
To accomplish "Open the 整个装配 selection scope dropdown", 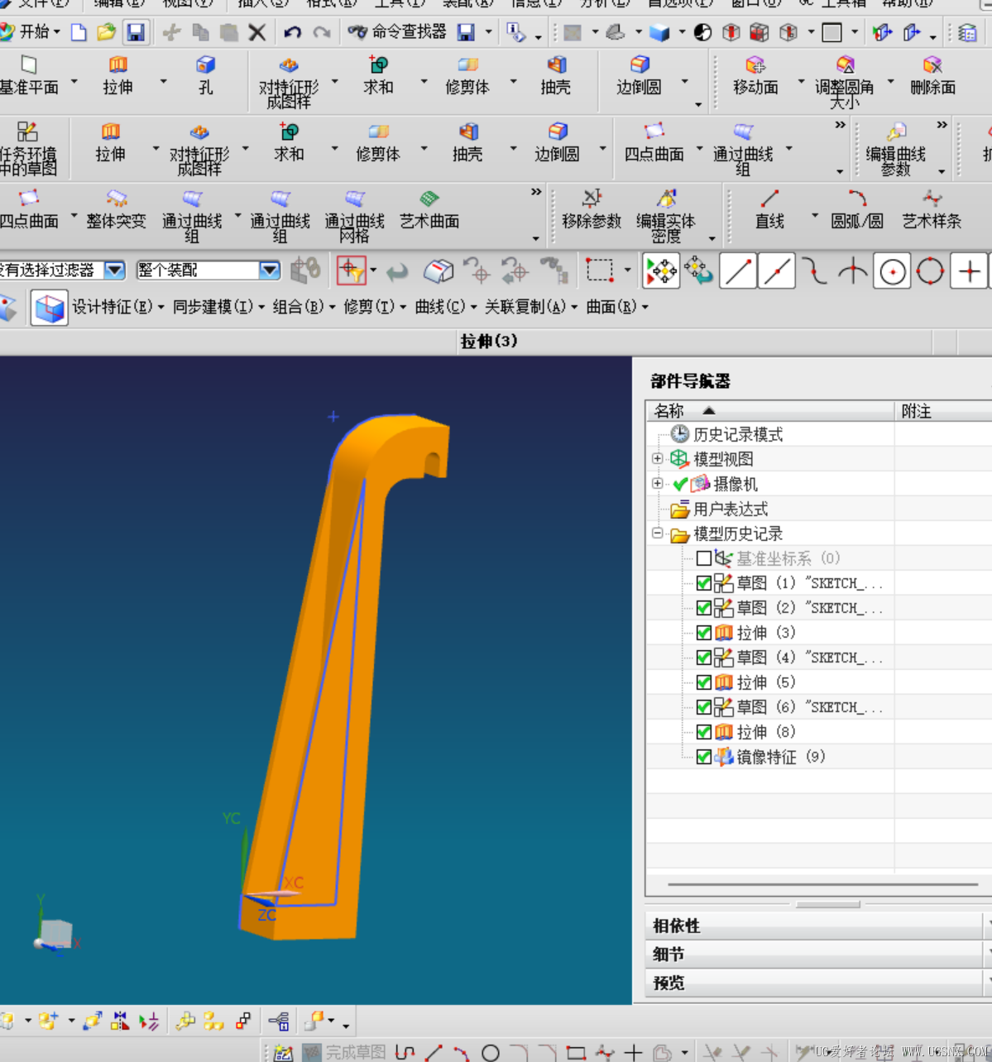I will 270,270.
